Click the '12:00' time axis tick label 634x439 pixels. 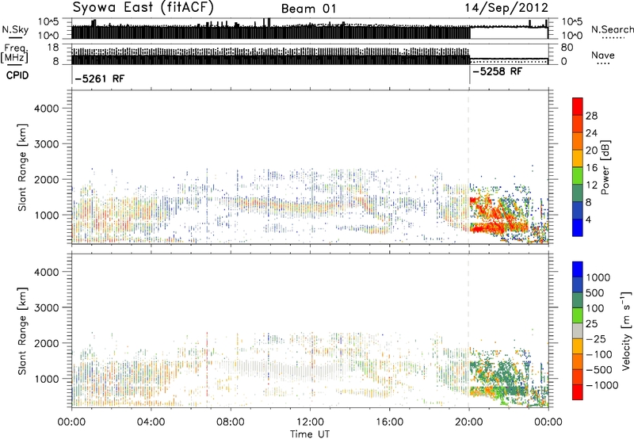tap(310, 422)
